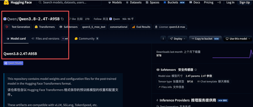Switch to the Community tab

click(87, 39)
